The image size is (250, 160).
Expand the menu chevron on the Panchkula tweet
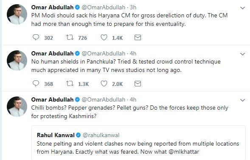click(242, 54)
